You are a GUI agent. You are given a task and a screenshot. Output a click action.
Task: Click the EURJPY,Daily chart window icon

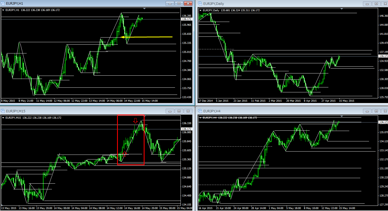200,4
